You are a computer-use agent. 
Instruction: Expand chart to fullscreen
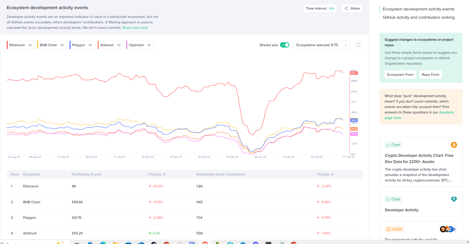(x=358, y=45)
